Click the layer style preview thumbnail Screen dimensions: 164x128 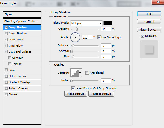pyautogui.click(x=149, y=49)
